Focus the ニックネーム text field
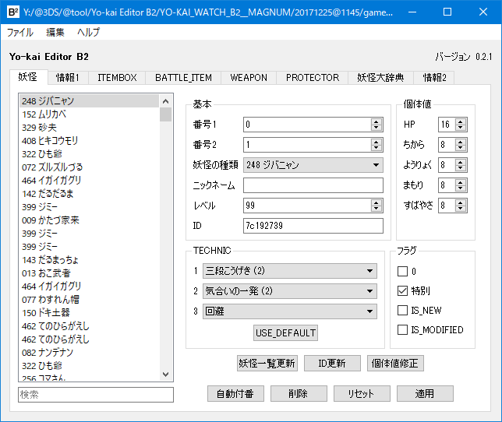This screenshot has width=502, height=422. tap(313, 185)
